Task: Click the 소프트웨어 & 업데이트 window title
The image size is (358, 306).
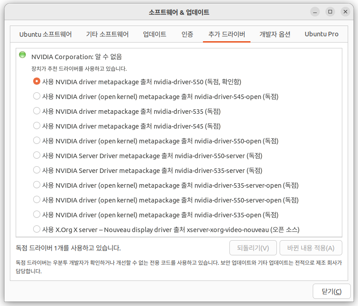Action: point(179,12)
